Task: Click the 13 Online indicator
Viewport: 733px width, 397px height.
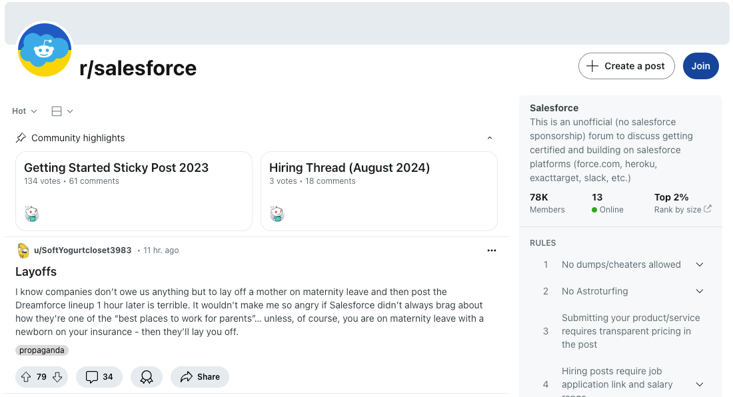Action: (607, 203)
